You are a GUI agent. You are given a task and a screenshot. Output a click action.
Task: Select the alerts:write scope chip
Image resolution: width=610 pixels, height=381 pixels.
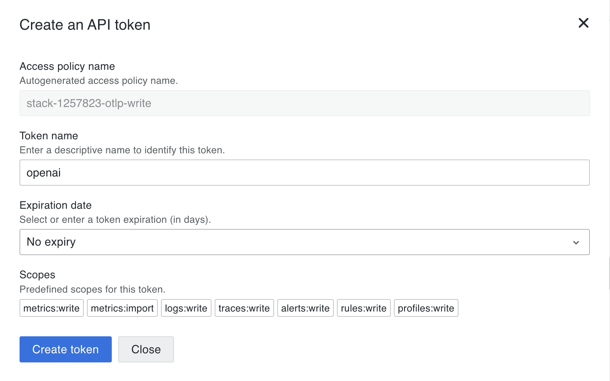click(305, 308)
